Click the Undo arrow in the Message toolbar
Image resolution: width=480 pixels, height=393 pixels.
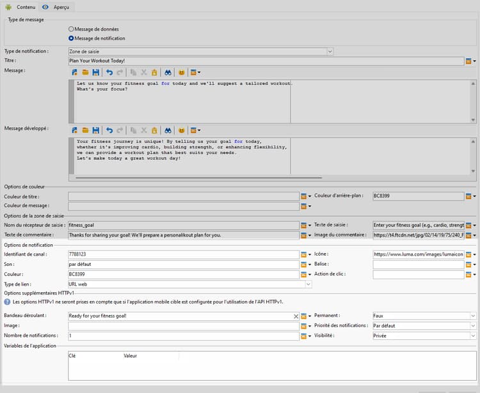point(109,73)
